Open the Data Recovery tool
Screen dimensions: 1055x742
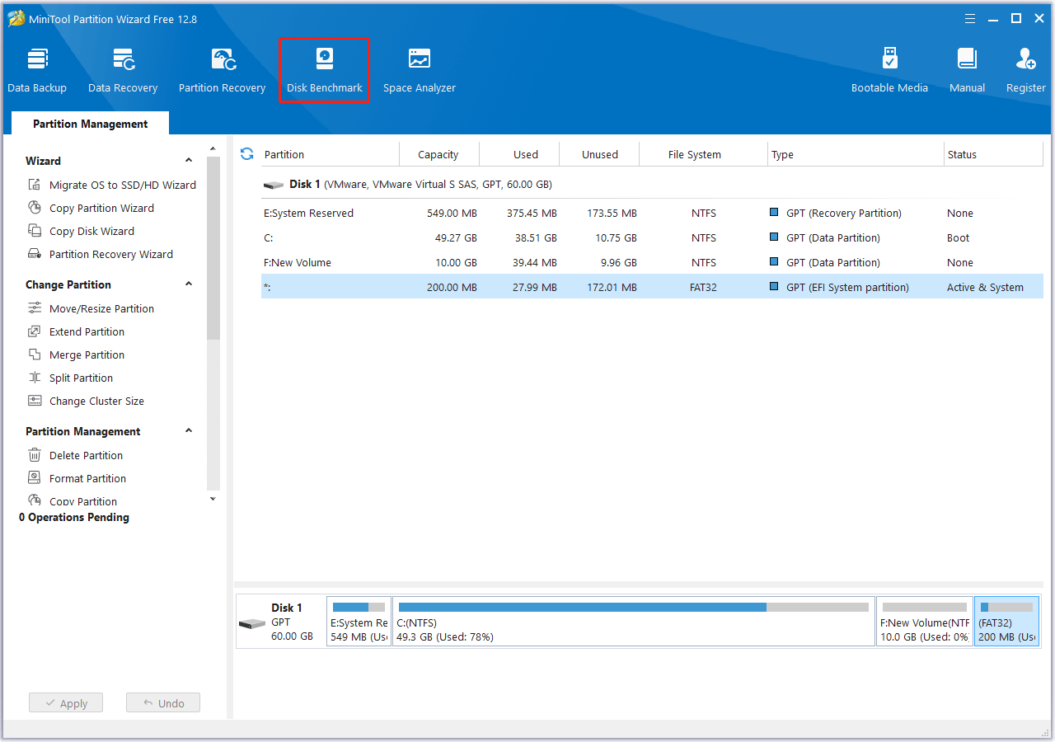tap(122, 68)
